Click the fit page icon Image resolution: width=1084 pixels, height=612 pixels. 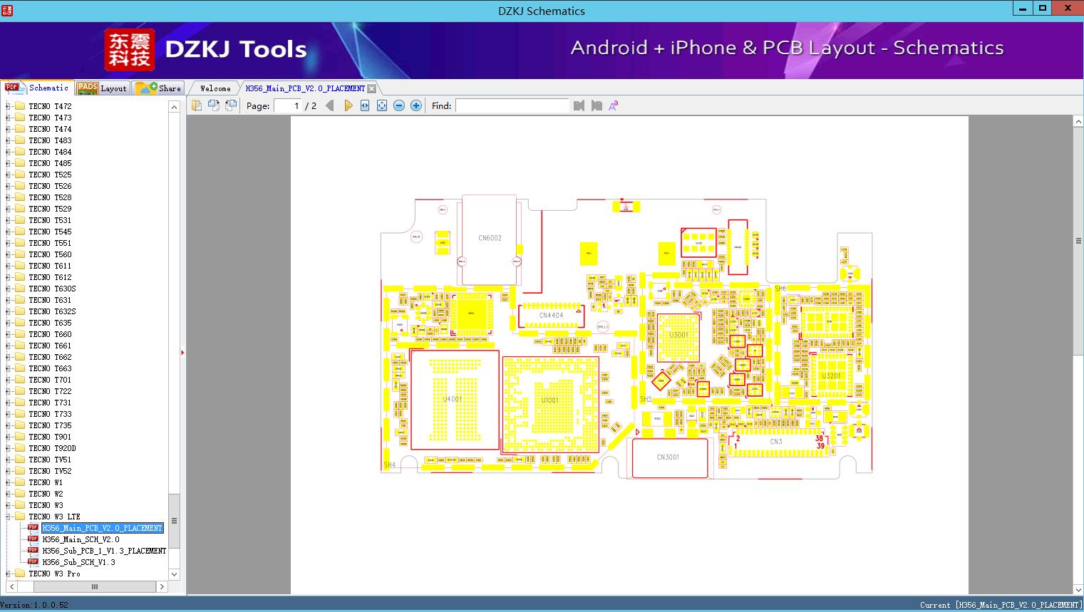(382, 105)
